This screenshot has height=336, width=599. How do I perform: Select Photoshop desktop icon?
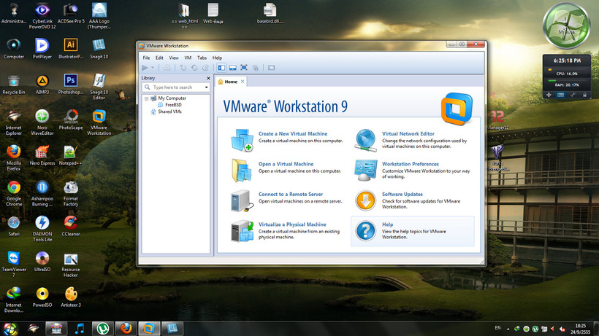coord(71,85)
